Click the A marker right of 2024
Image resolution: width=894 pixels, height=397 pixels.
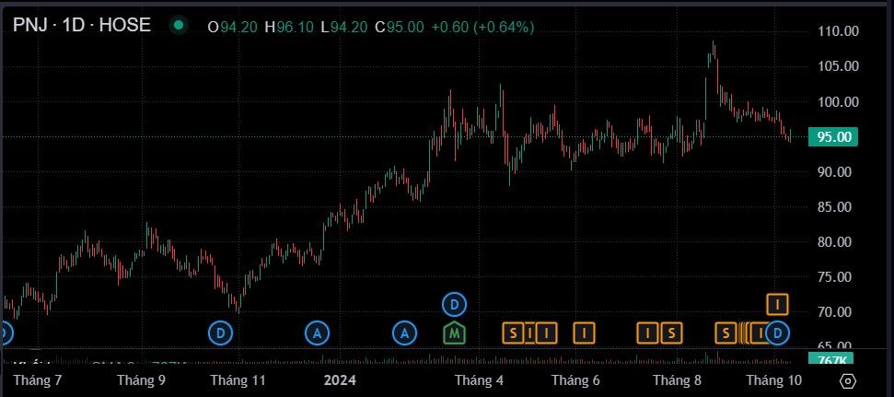404,332
